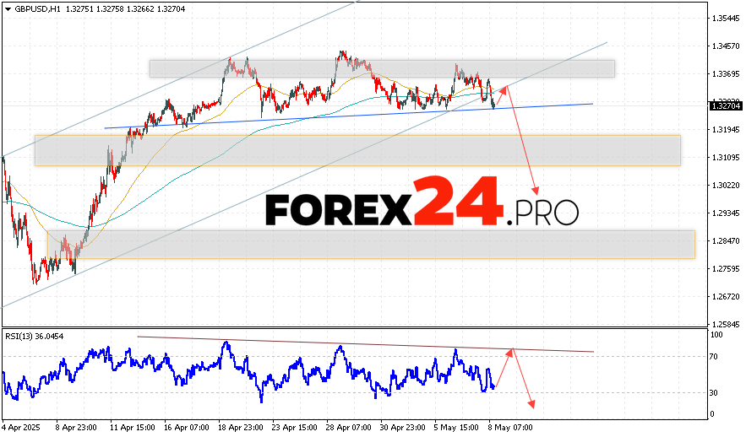
Task: Click the 11 Apr 15:00 time label
Action: 133,428
